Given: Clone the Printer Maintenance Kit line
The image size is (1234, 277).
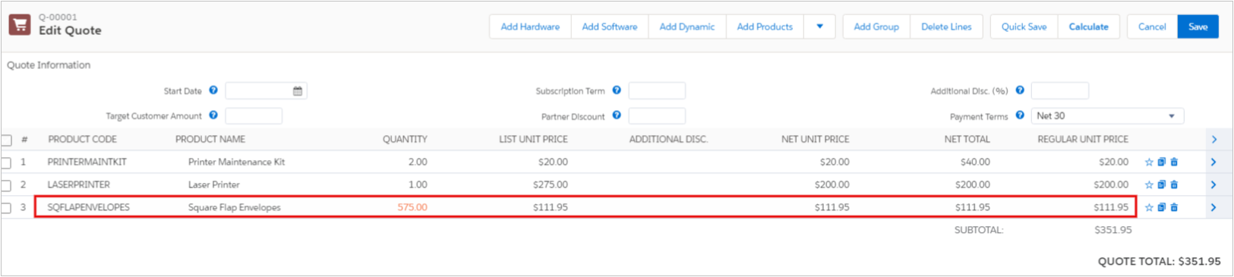Looking at the screenshot, I should coord(1162,162).
